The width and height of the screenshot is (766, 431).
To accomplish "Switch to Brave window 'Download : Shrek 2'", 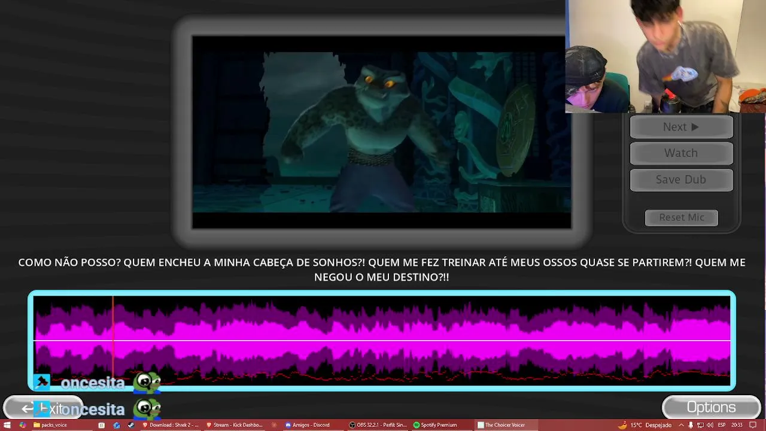I will [x=171, y=425].
